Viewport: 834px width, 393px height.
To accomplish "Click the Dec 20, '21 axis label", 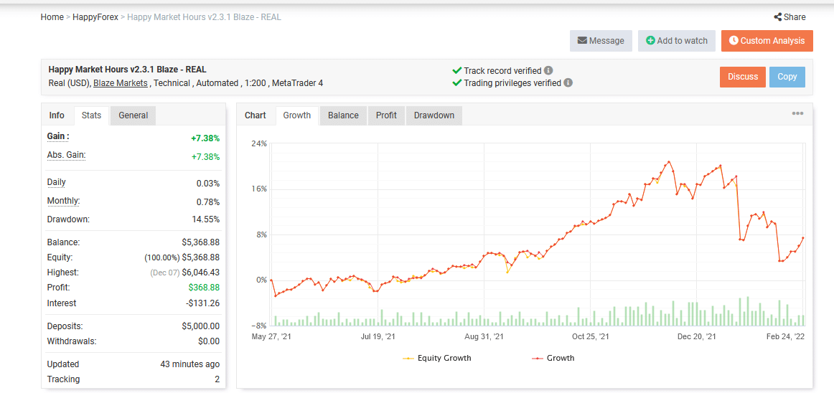I will coord(697,336).
